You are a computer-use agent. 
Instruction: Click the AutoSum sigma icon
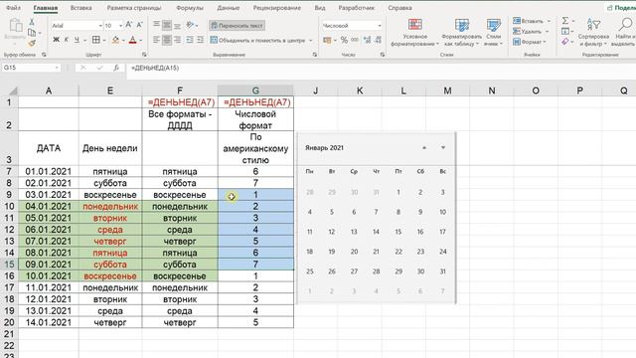[x=565, y=21]
